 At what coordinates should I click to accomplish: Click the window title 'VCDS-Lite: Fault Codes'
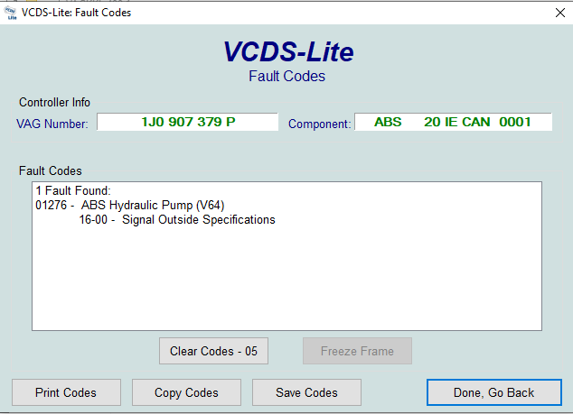click(x=76, y=13)
